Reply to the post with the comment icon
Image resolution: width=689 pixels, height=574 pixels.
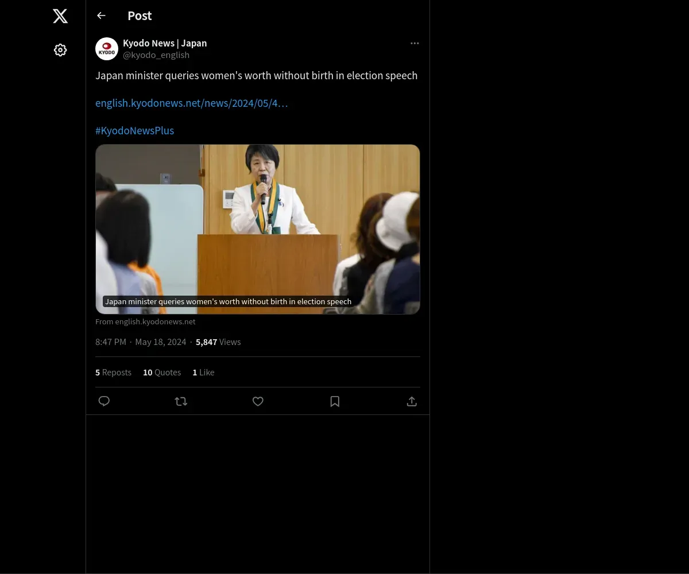[104, 401]
